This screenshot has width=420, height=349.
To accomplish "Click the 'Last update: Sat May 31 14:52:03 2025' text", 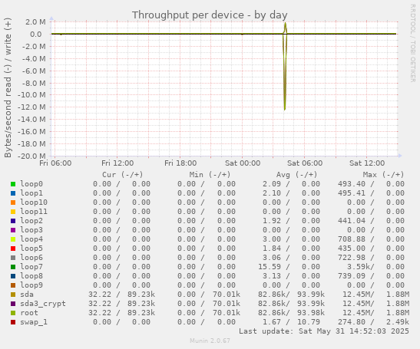I will pyautogui.click(x=324, y=331).
